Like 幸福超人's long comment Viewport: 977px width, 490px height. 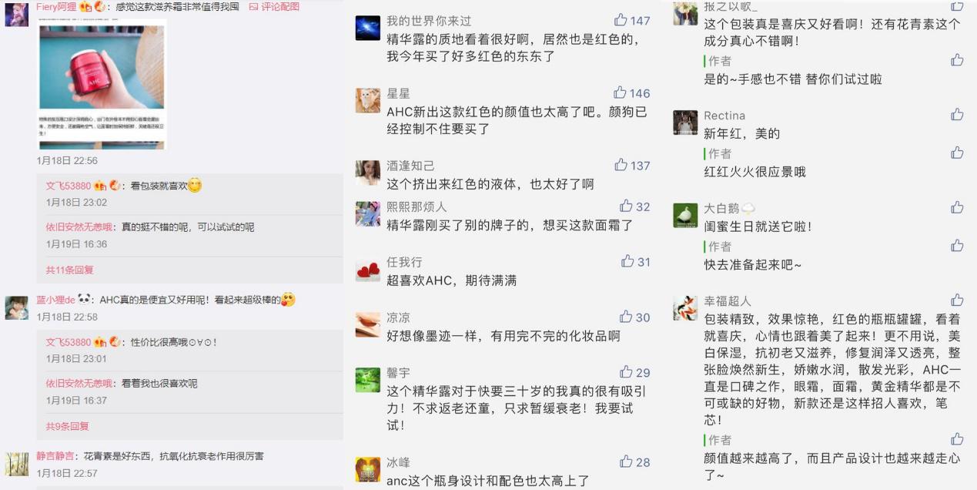(957, 300)
